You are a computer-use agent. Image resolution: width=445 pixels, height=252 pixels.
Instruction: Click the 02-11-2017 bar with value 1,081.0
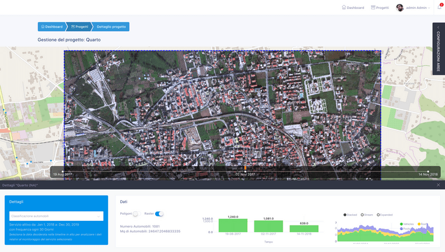[268, 226]
